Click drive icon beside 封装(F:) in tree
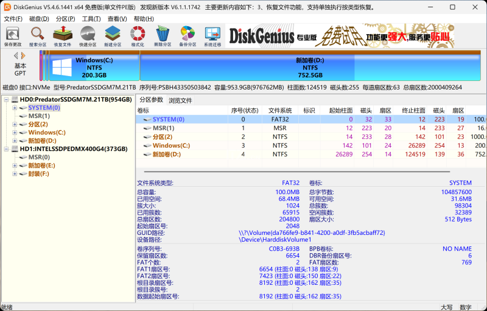 (23, 174)
